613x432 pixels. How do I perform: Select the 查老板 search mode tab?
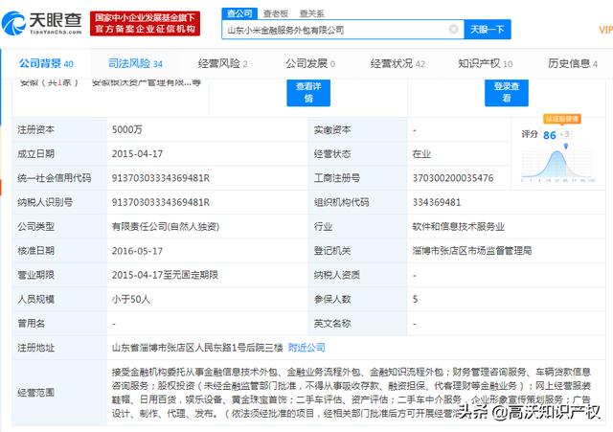pyautogui.click(x=276, y=13)
